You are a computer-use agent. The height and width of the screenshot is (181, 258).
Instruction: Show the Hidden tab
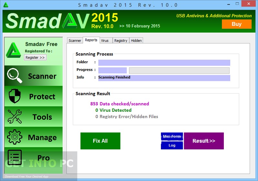pyautogui.click(x=136, y=41)
